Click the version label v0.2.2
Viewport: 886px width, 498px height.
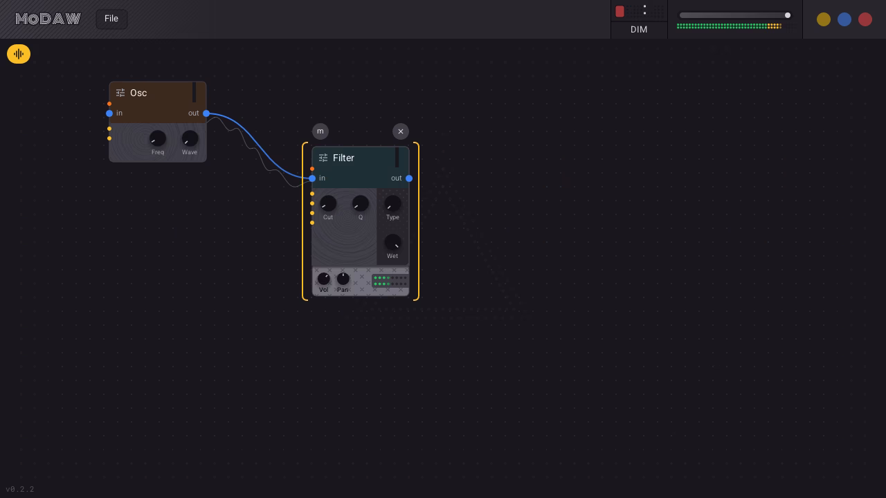tap(20, 489)
